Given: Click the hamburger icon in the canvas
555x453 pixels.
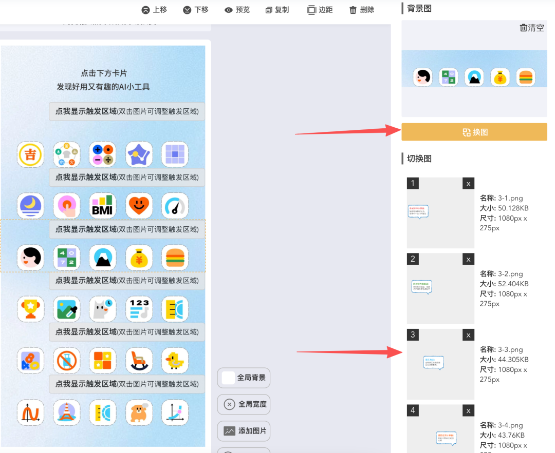Looking at the screenshot, I should coord(175,258).
